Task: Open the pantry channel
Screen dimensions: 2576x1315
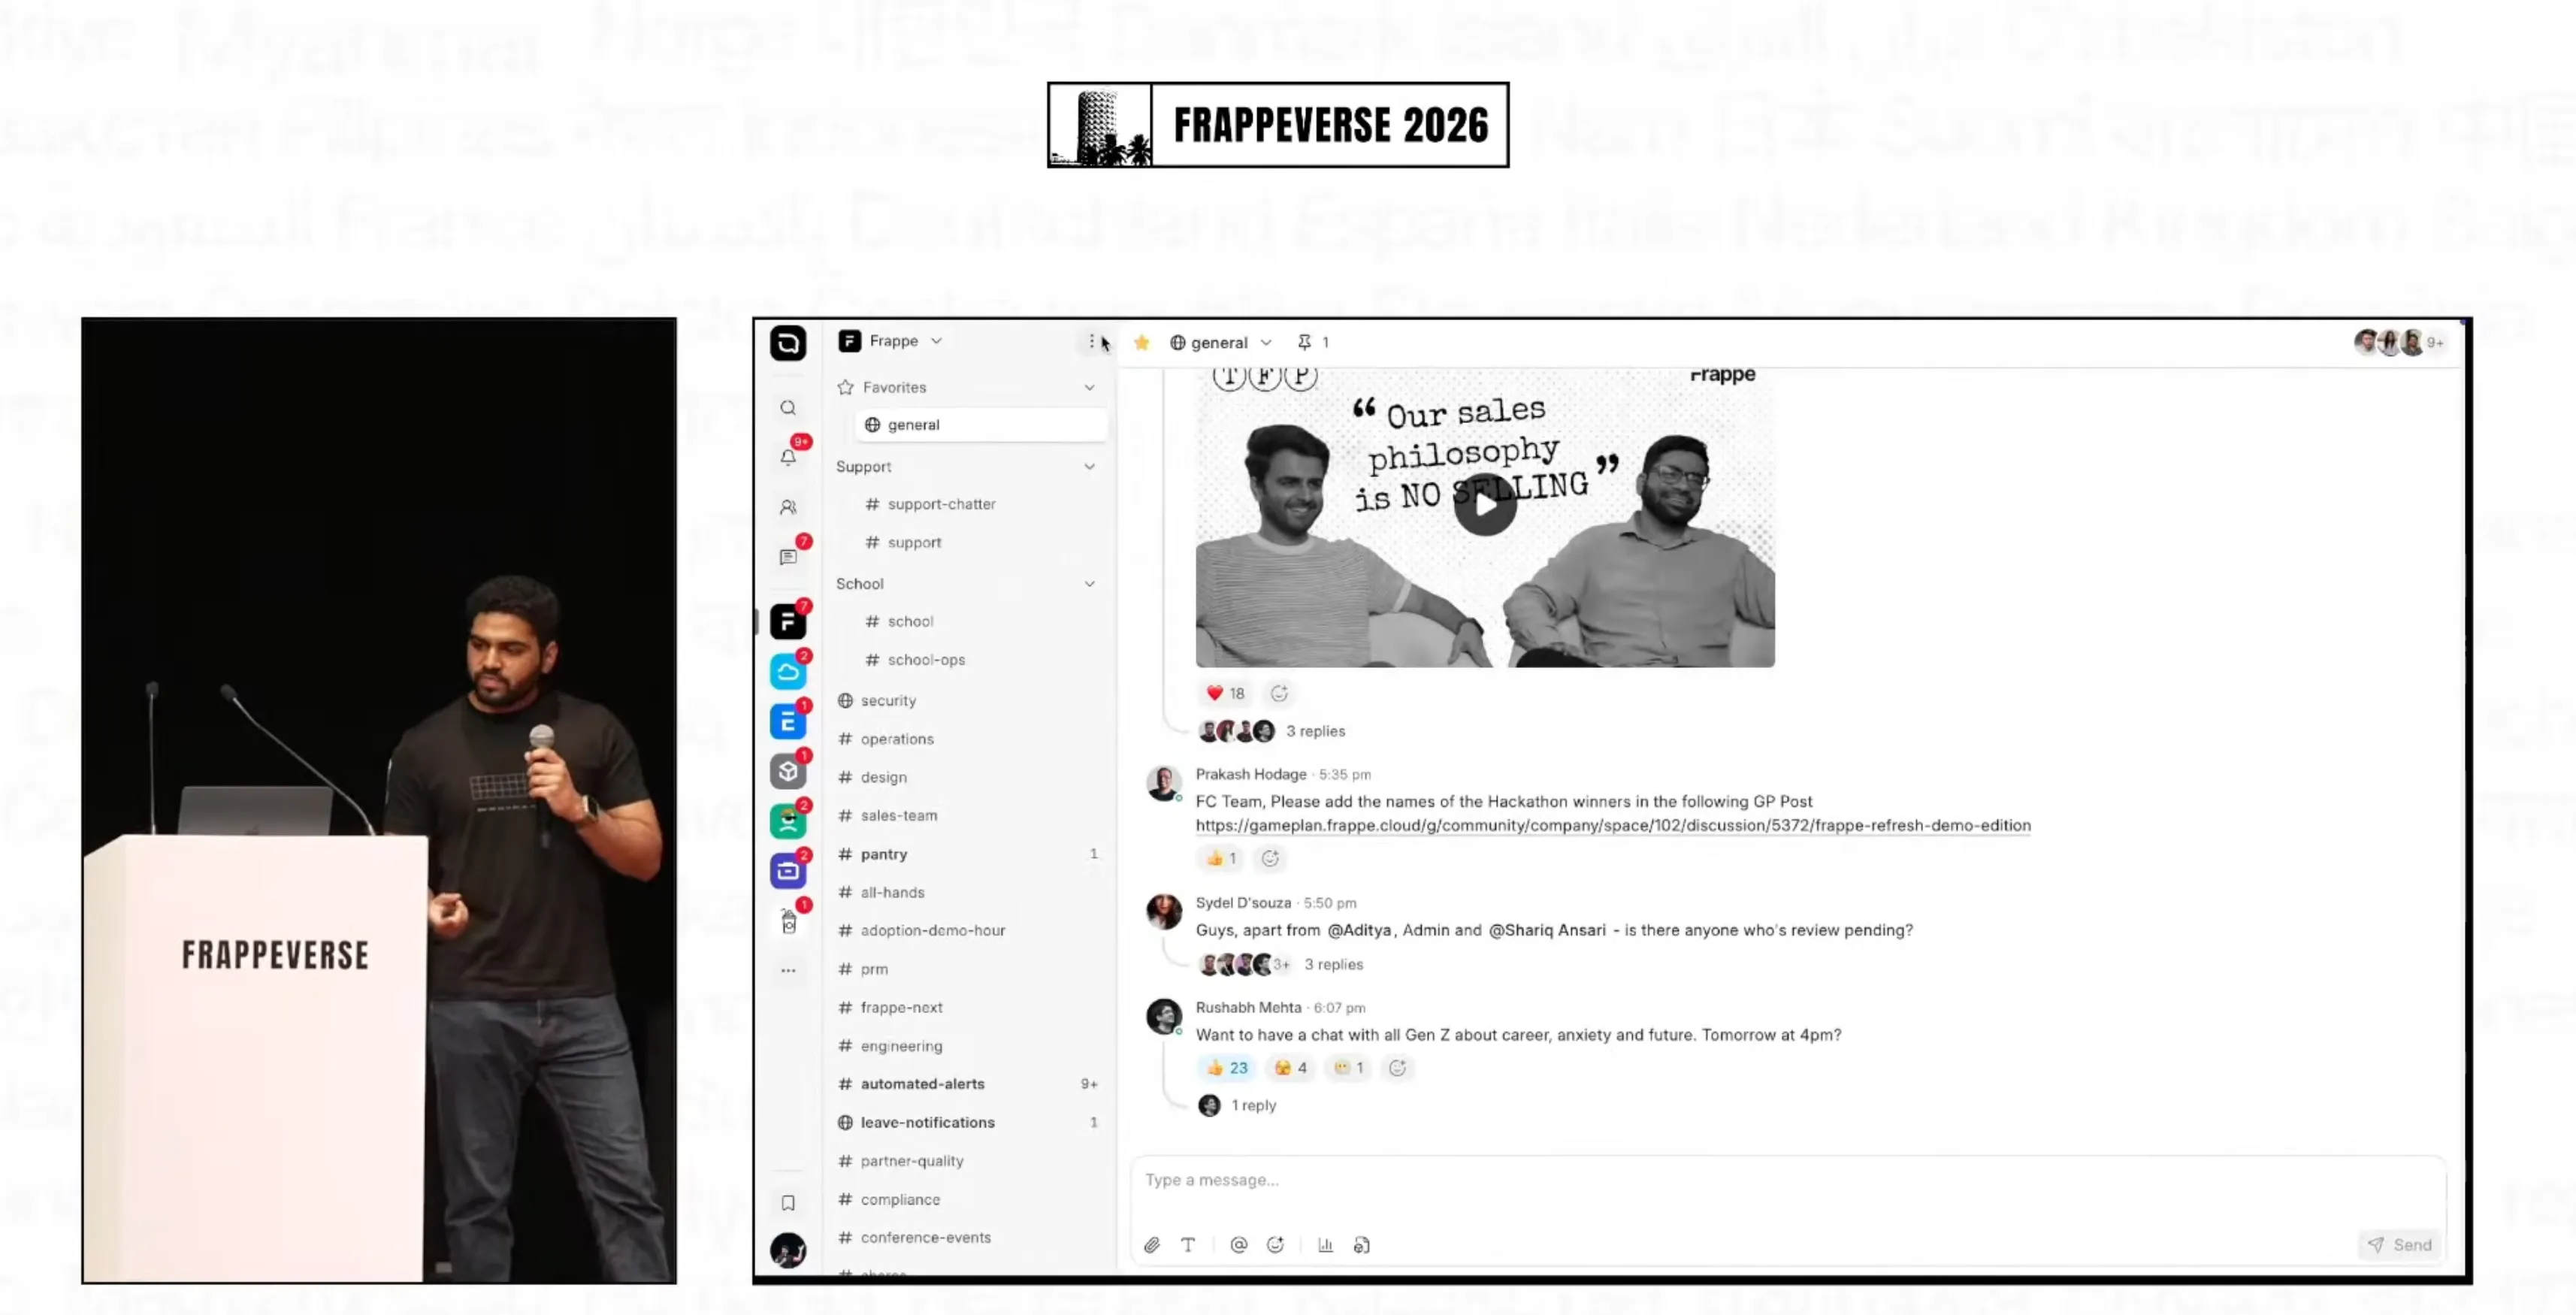Action: (970, 854)
